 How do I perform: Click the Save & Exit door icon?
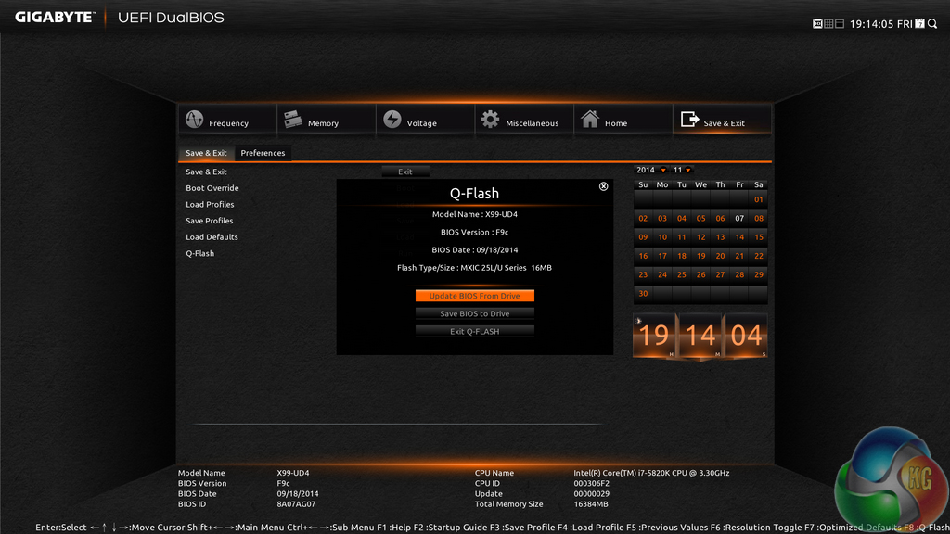point(689,120)
